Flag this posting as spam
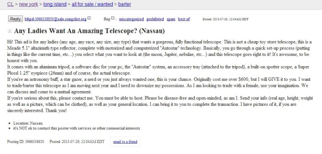Image resolution: width=322 pixels, height=154 pixels. [171, 19]
